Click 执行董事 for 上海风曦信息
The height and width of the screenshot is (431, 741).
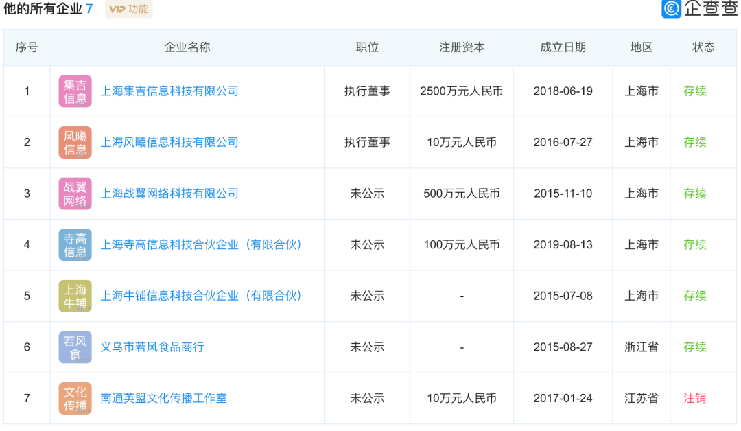pos(367,142)
